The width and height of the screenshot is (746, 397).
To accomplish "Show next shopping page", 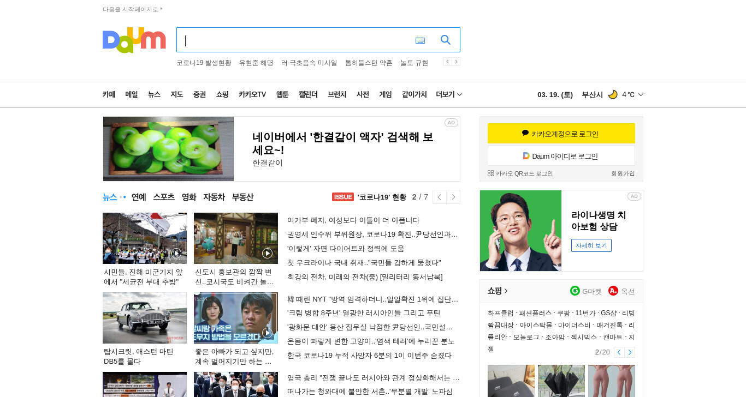I will tap(630, 352).
